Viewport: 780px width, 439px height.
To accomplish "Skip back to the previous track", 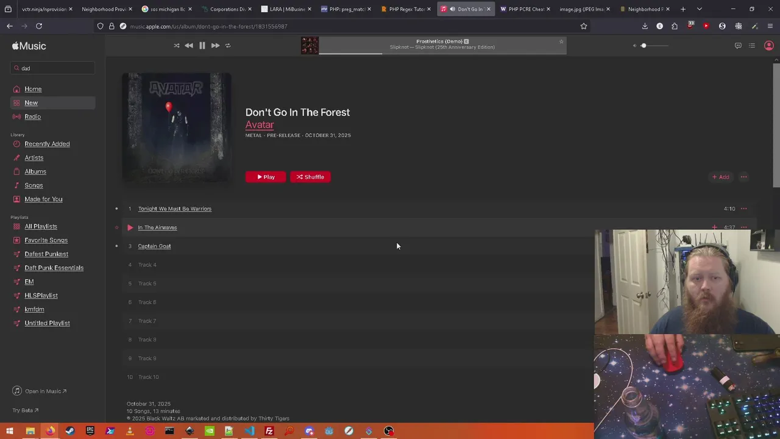I will 189,46.
